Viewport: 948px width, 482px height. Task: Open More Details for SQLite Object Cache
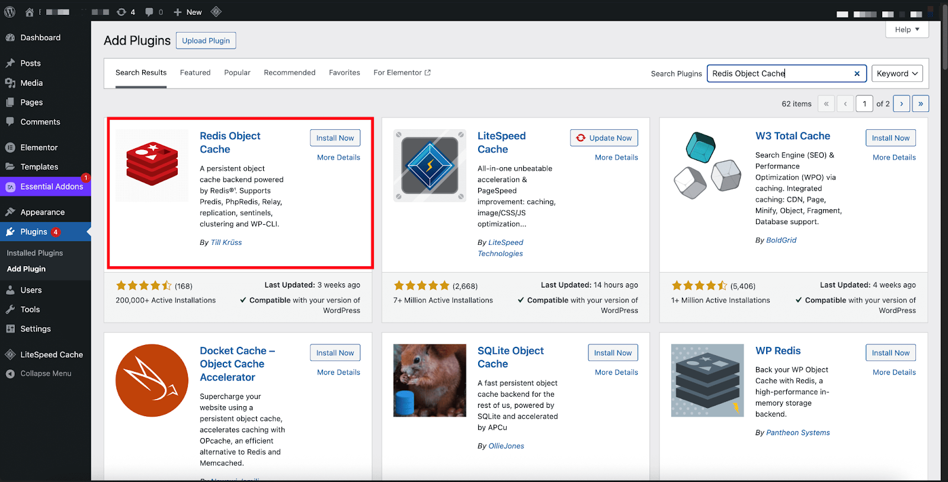pyautogui.click(x=616, y=372)
